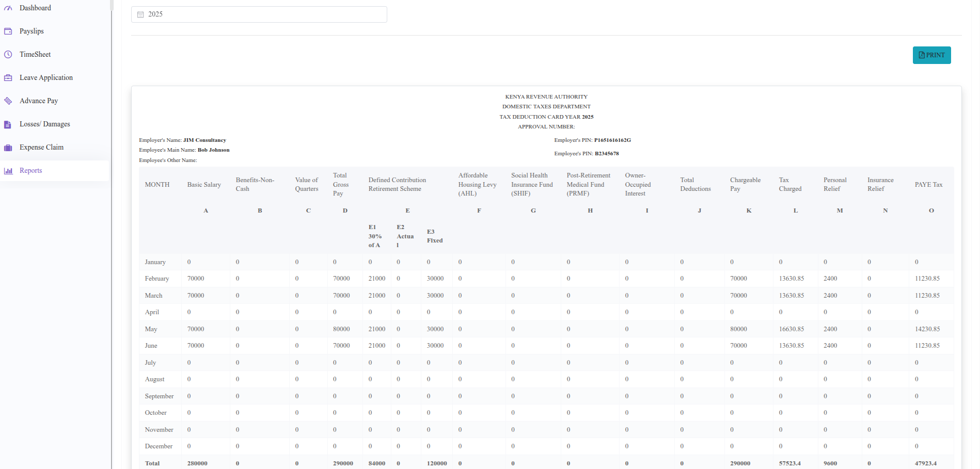980x469 pixels.
Task: Click the PAYE Tax column header
Action: point(928,185)
